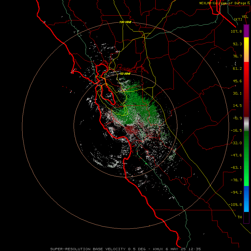Image resolution: width=251 pixels, height=251 pixels.
Task: Select the 30.1 legend value
Action: coord(237,93)
